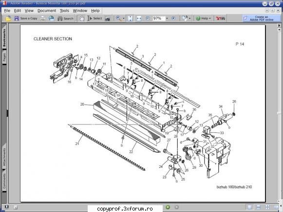Viewport: 283px width, 212px height.
Task: Zoom in with the plus button
Action: (173, 18)
